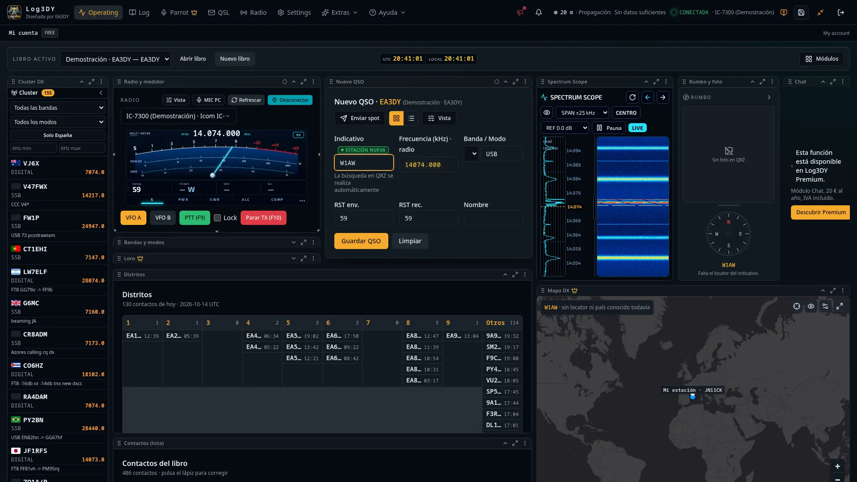Viewport: 857px width, 482px height.
Task: Toggle the Solo España filter
Action: click(x=58, y=135)
